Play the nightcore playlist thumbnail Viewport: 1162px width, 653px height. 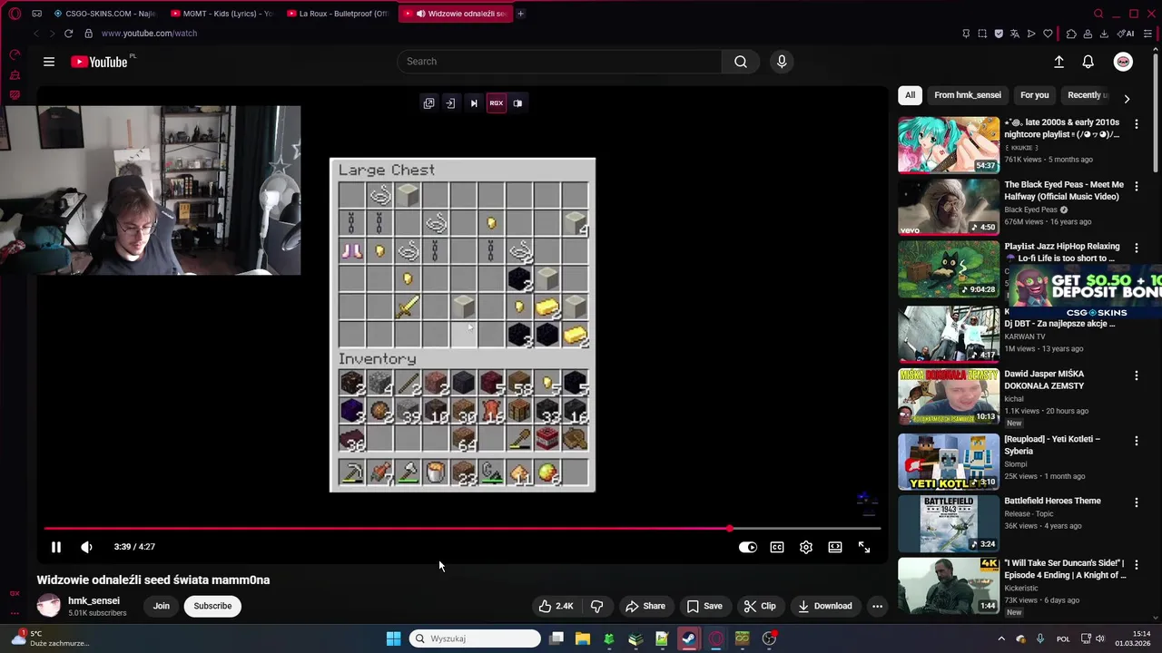[949, 144]
